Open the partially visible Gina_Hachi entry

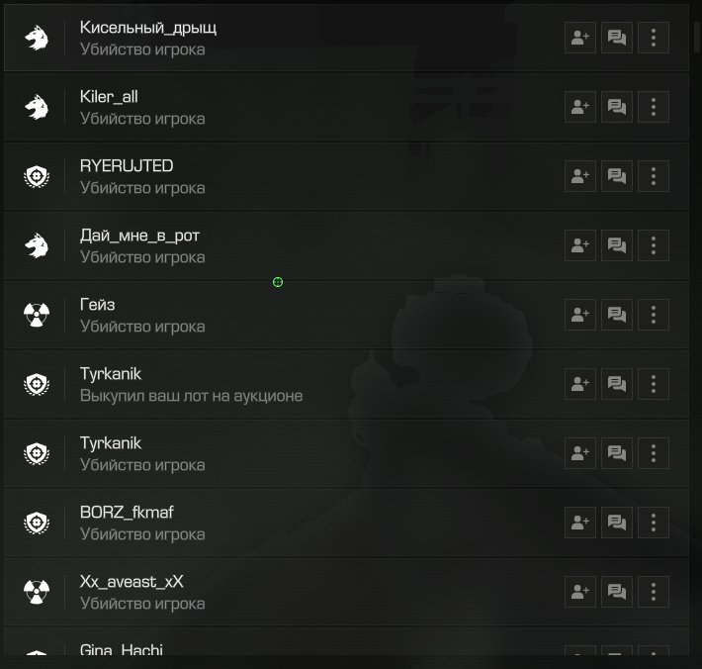tap(346, 641)
